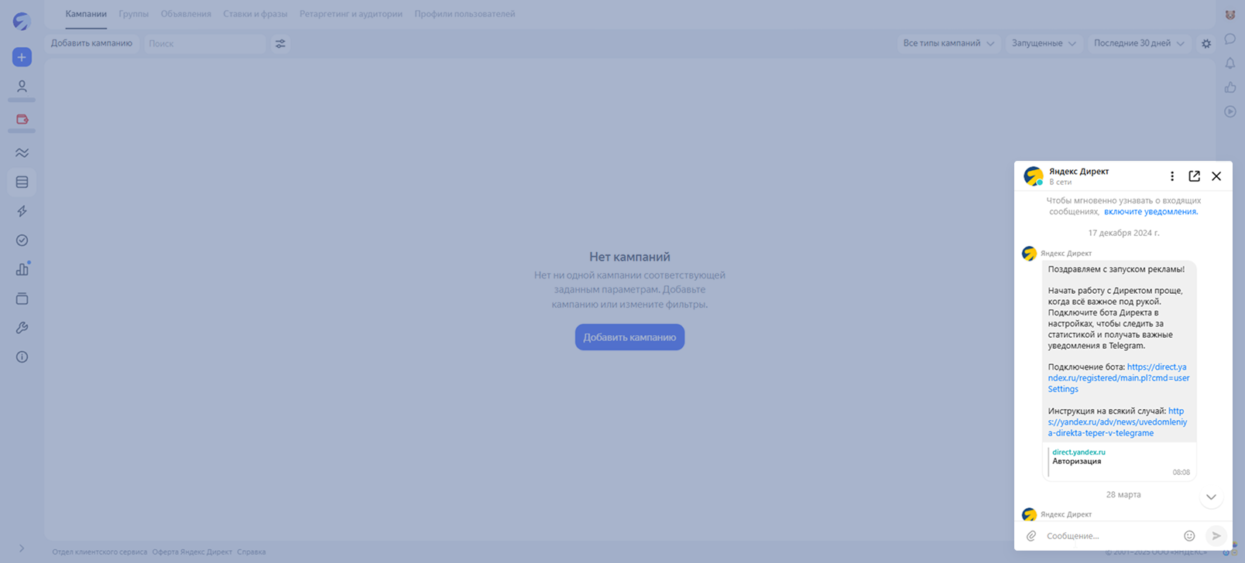Switch to the Ставки и фразы tab
1245x563 pixels.
(255, 14)
